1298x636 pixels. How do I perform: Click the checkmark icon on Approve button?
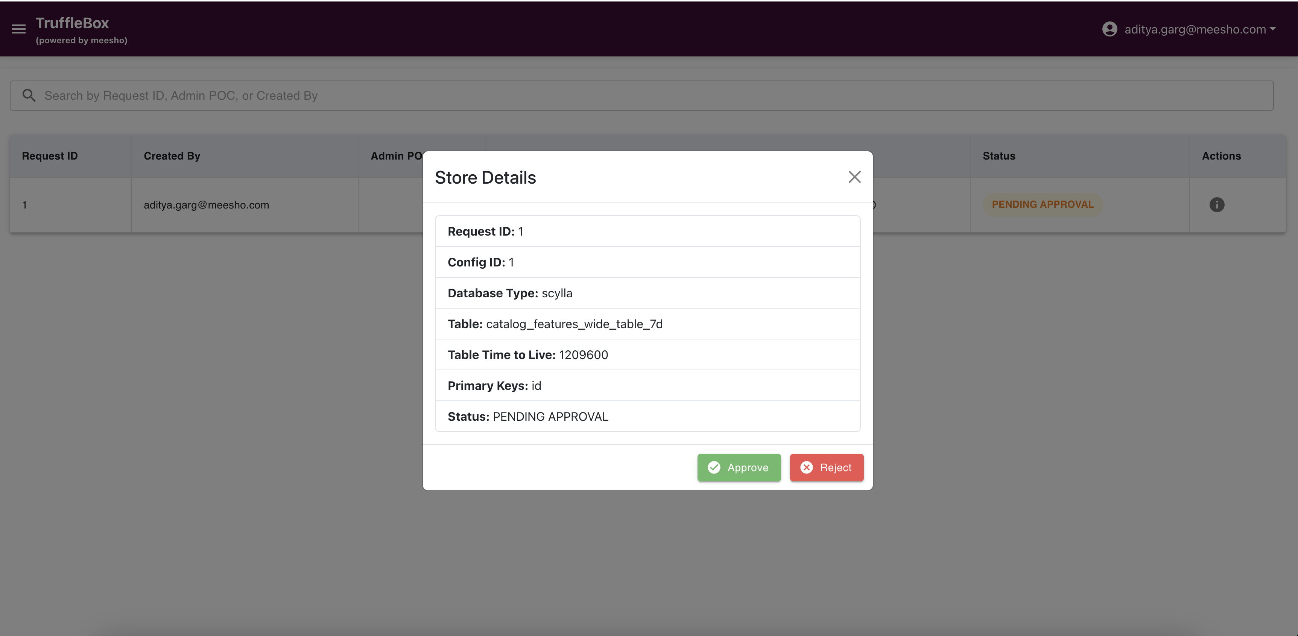pos(713,468)
